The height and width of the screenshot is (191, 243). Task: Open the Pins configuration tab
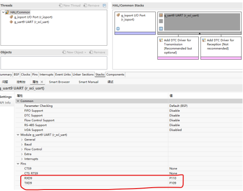click(35, 75)
